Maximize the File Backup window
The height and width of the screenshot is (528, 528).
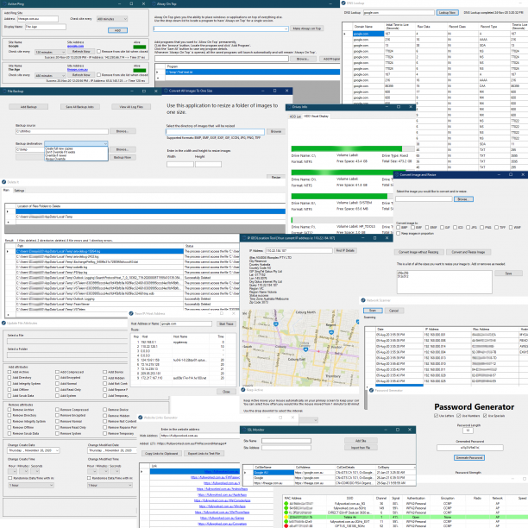point(144,91)
